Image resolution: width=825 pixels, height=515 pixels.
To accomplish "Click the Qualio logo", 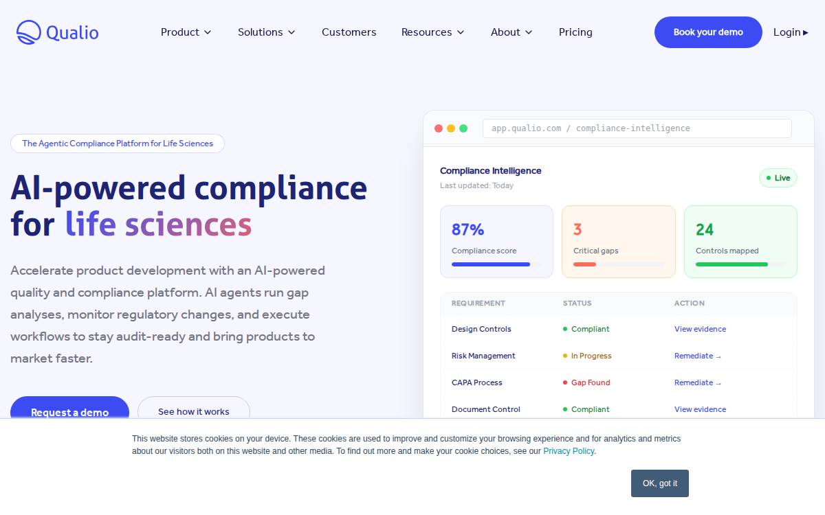I will (x=58, y=32).
